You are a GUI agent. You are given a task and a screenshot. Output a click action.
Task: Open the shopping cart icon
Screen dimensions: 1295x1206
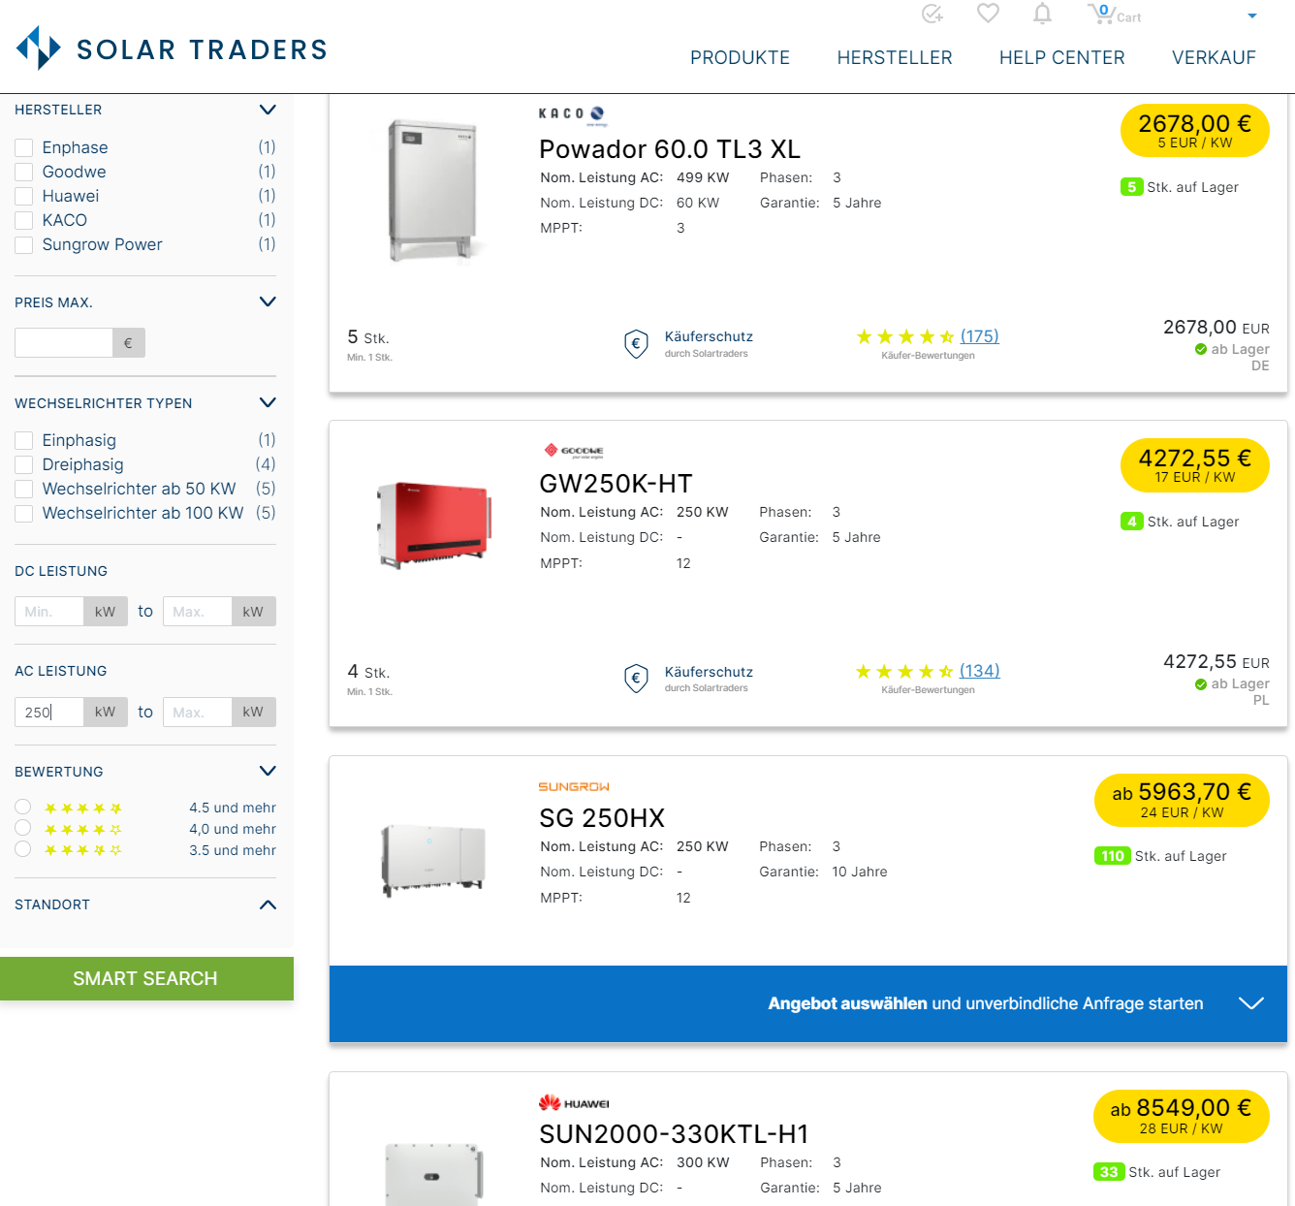(x=1100, y=14)
